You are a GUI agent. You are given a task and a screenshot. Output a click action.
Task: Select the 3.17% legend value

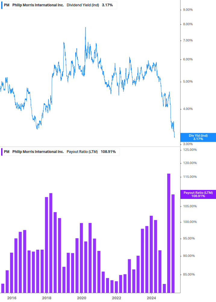pos(107,5)
